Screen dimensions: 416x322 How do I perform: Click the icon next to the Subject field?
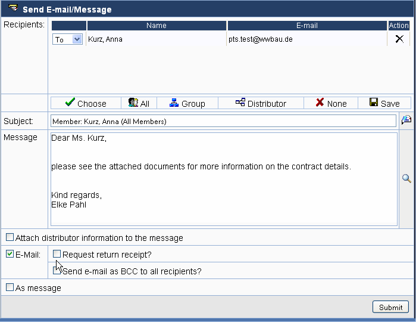(x=406, y=120)
